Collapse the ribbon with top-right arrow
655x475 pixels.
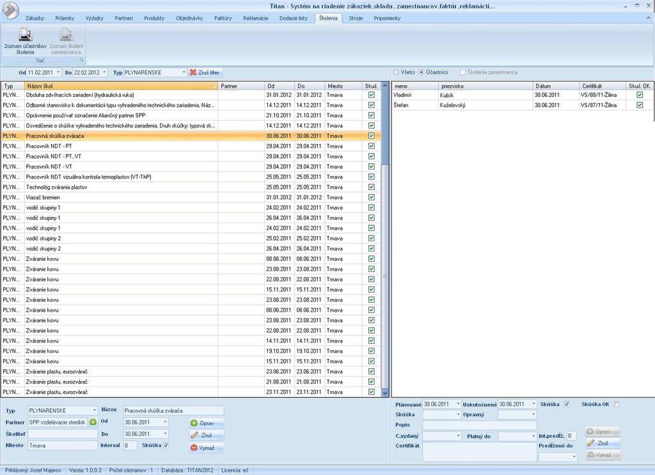click(x=649, y=18)
